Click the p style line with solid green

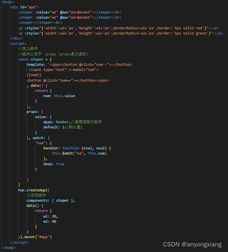(121, 33)
